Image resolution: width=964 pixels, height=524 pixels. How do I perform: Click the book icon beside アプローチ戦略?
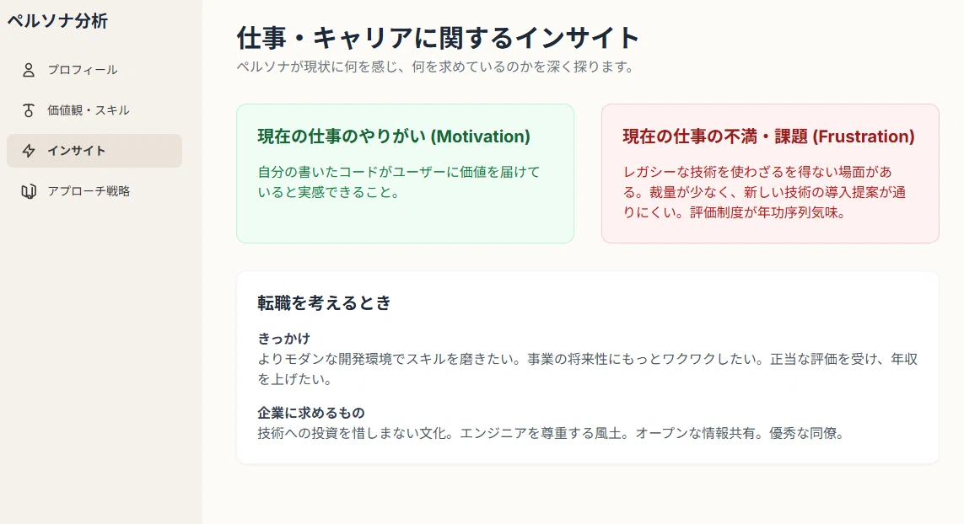click(29, 192)
